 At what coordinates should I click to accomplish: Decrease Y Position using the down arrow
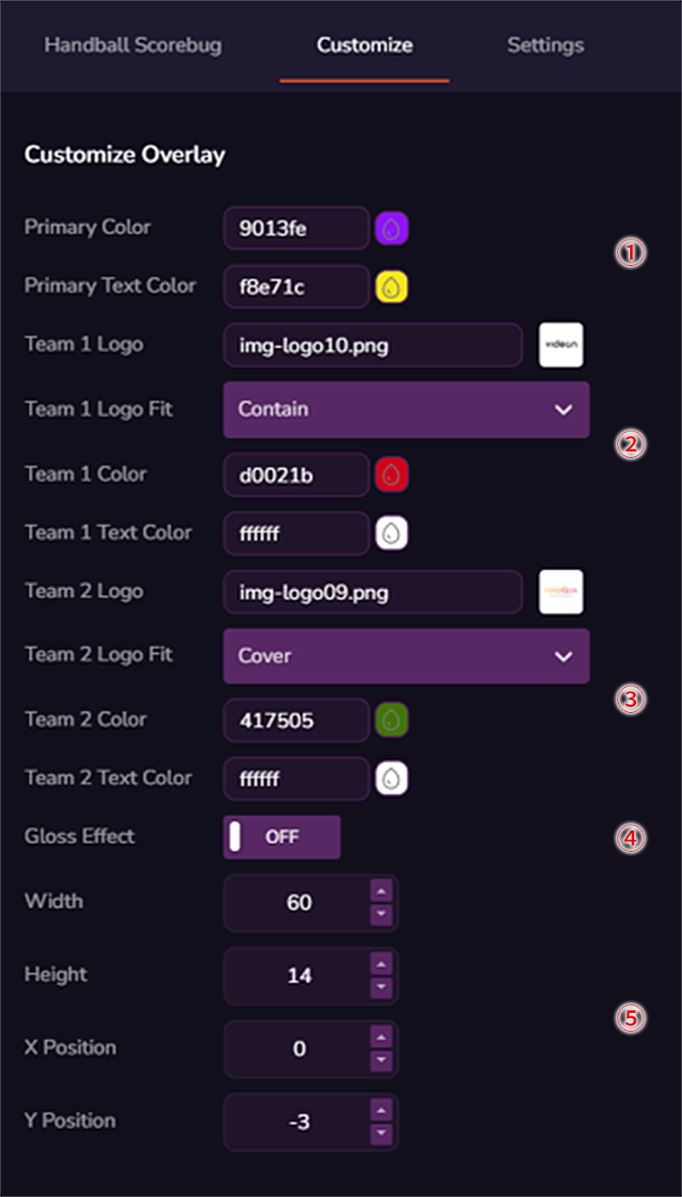tap(382, 1135)
